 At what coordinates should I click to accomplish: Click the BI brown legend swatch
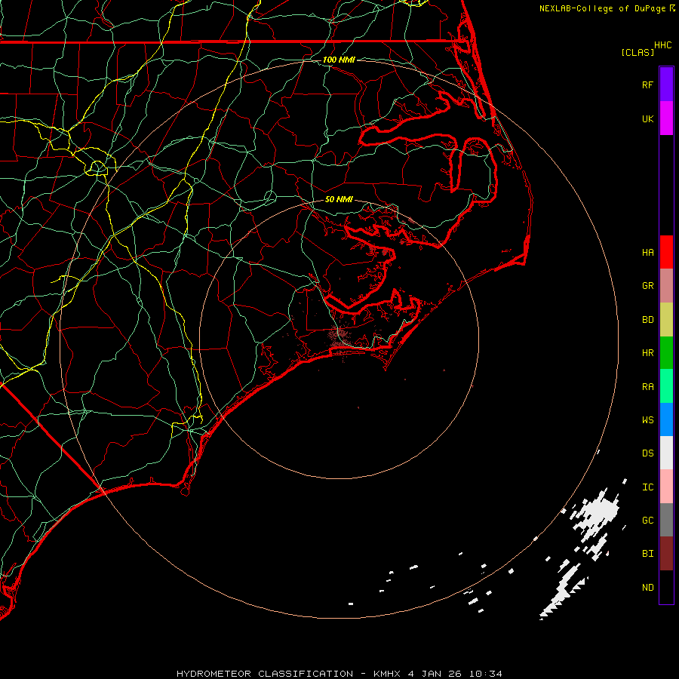click(x=666, y=554)
